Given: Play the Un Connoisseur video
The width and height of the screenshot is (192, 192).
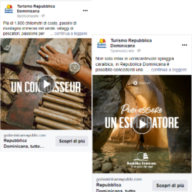Looking at the screenshot, I should click(x=46, y=84).
